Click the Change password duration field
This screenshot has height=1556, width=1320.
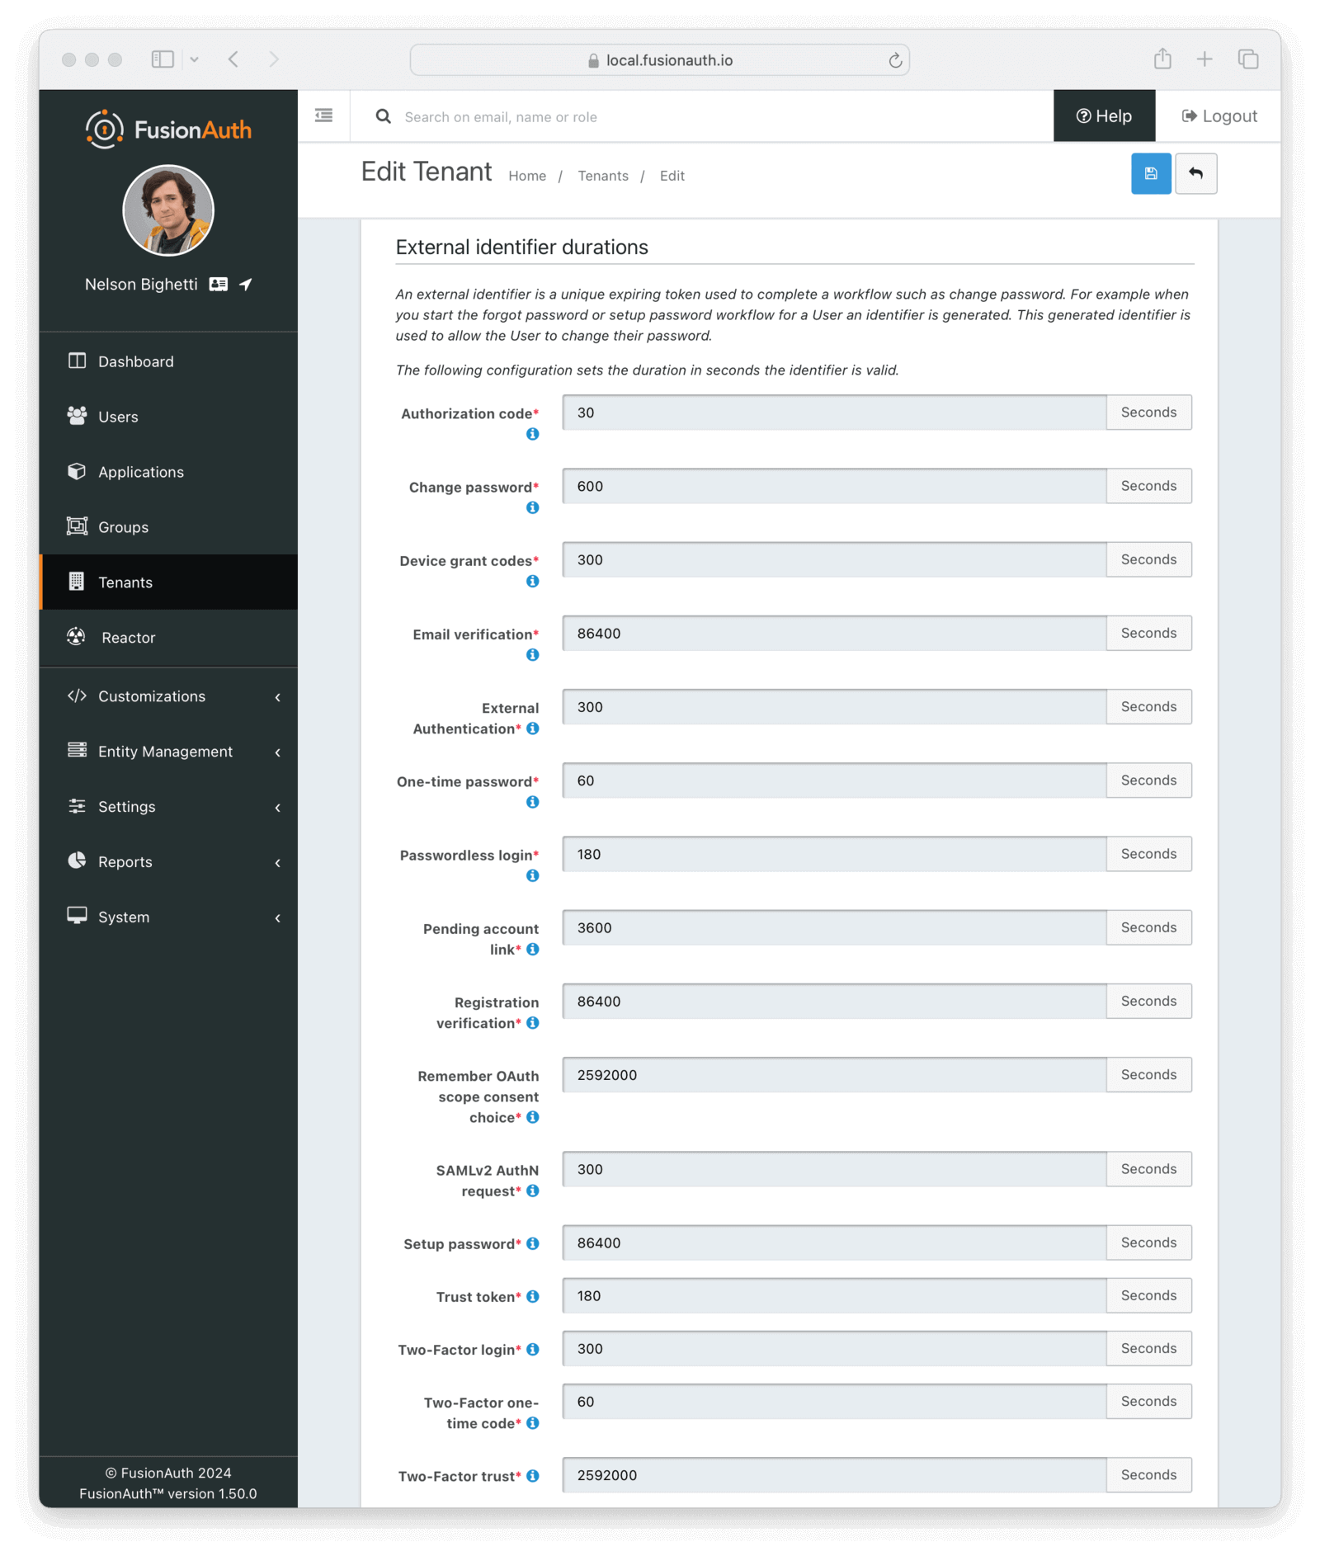pos(834,486)
